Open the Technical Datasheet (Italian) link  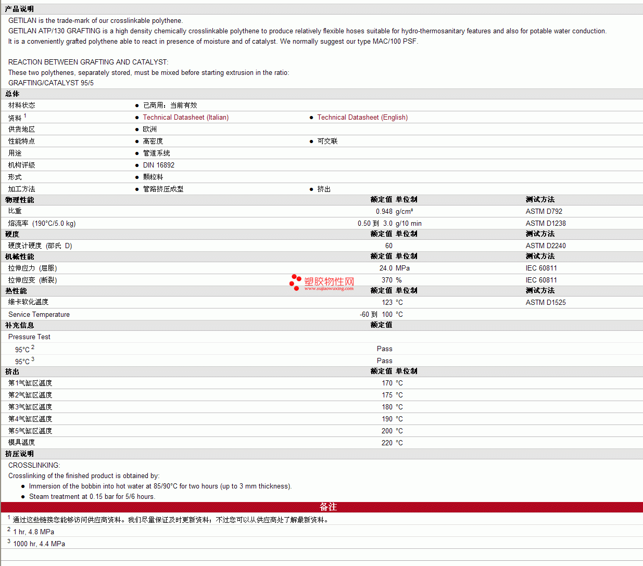(186, 118)
